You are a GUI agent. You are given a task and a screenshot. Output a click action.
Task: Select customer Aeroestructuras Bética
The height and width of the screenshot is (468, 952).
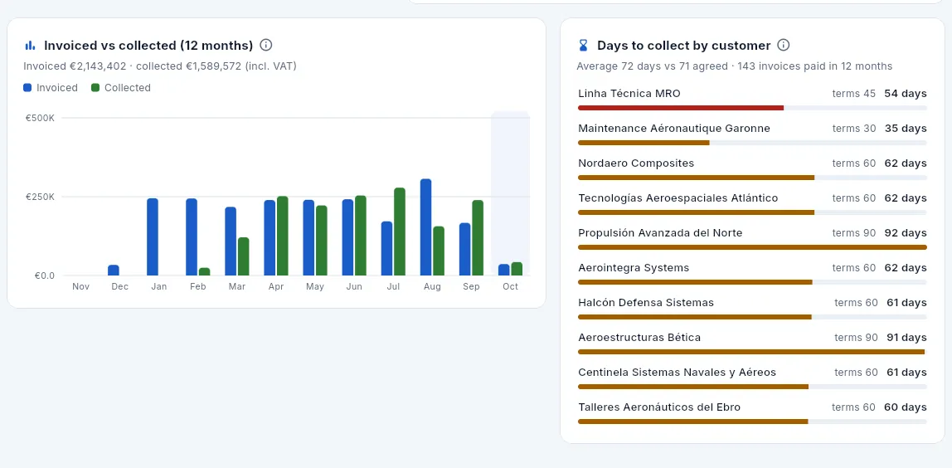coord(639,338)
